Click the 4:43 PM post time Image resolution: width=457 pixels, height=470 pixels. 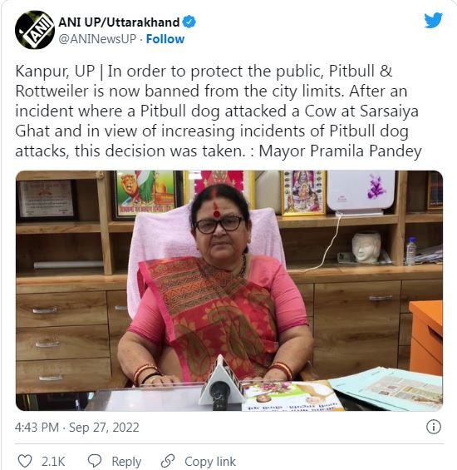tap(37, 427)
